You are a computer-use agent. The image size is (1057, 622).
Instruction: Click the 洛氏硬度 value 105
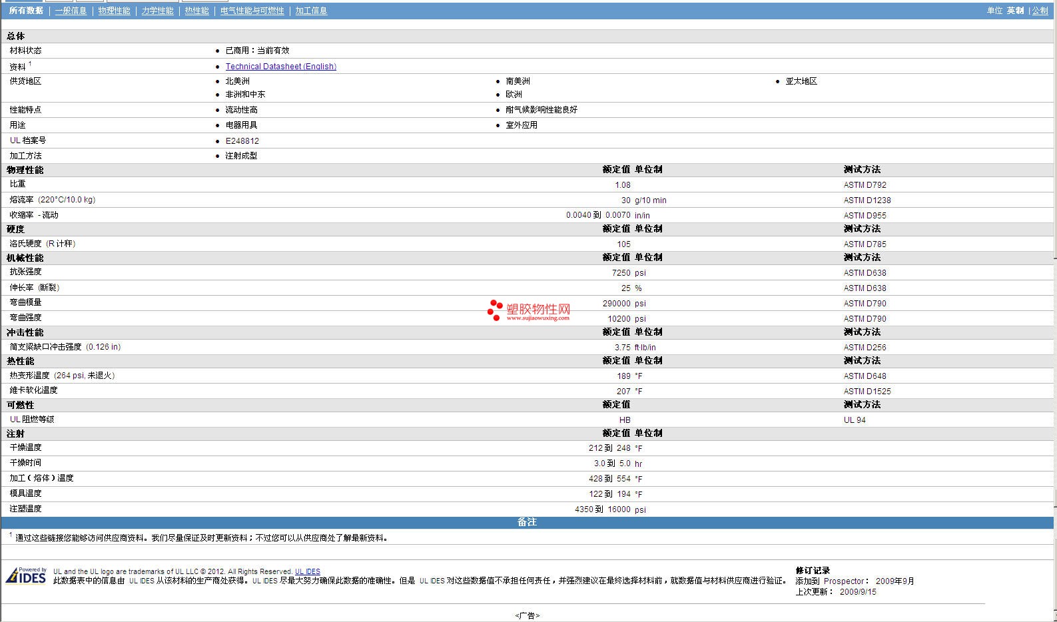[623, 244]
